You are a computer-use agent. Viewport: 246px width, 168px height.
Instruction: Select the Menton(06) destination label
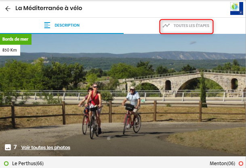coord(222,163)
